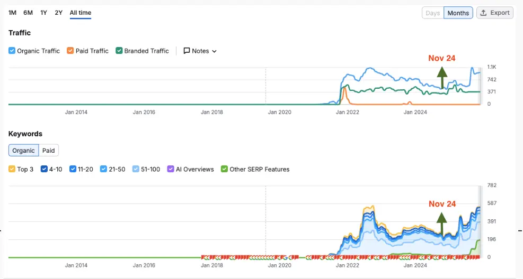This screenshot has height=279, width=523.
Task: Open the Notes dropdown
Action: click(200, 51)
